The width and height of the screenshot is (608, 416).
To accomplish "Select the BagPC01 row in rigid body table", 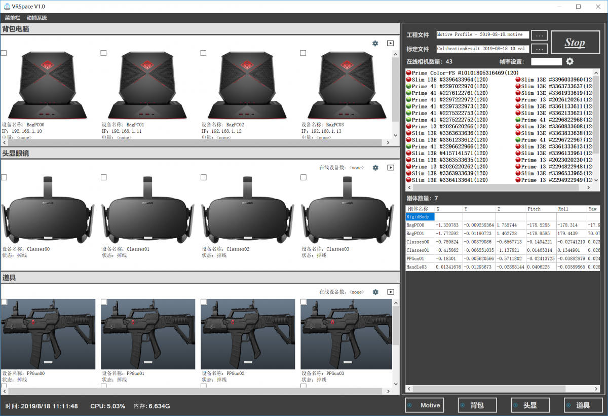I will coord(418,233).
